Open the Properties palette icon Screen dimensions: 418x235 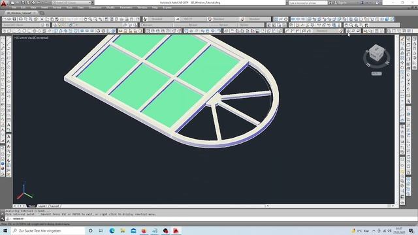(x=106, y=19)
